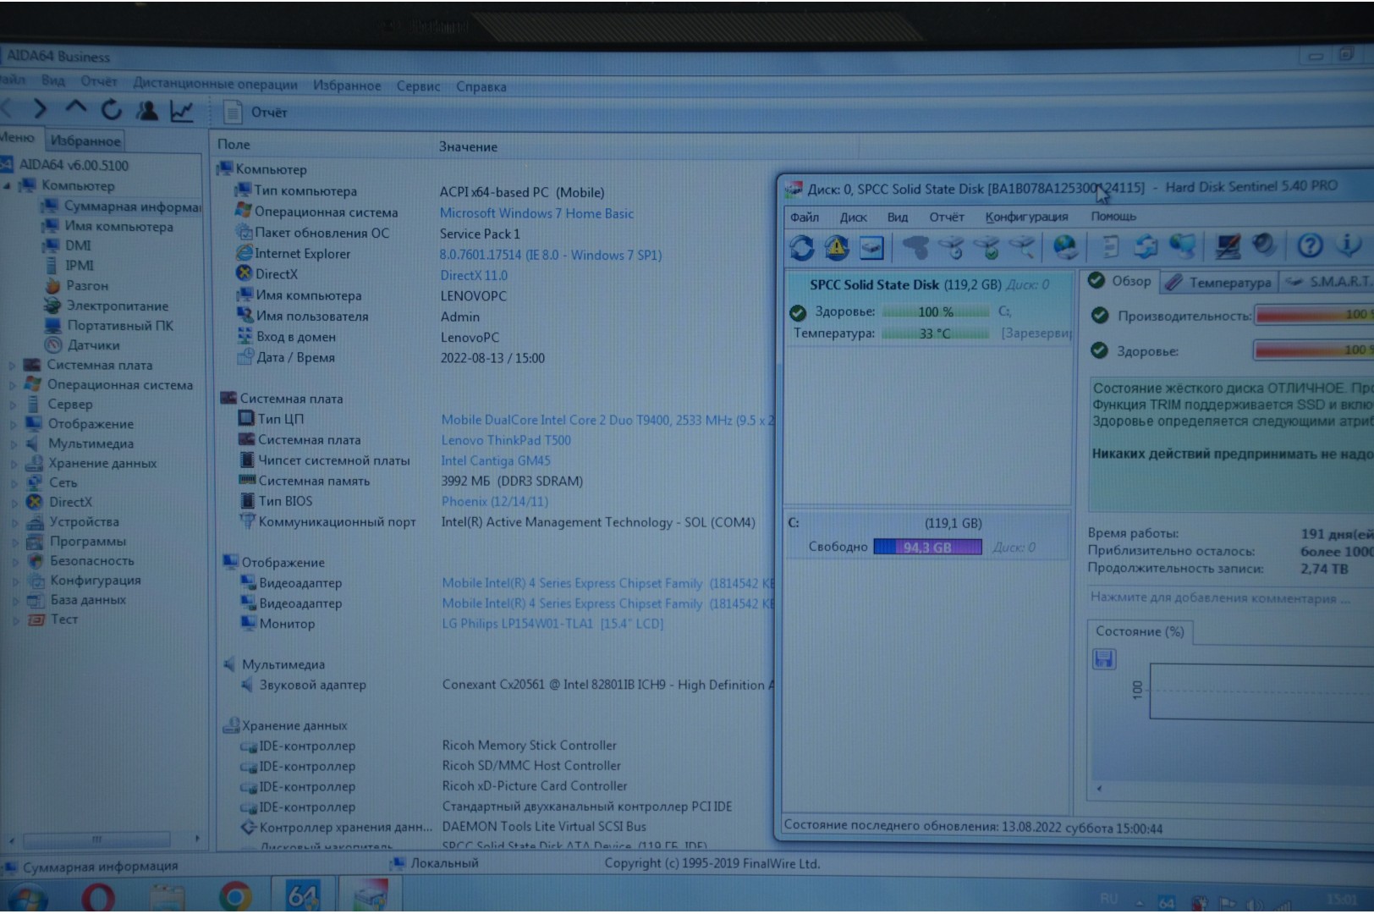Click the AIDA64 refresh toolbar icon
1374x914 pixels.
pos(112,110)
